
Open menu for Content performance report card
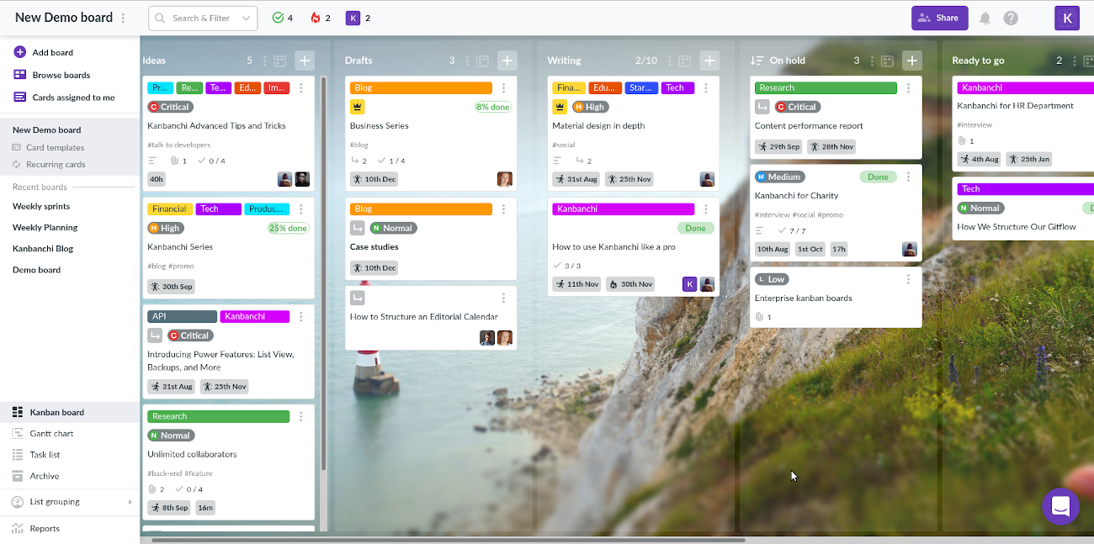coord(908,88)
